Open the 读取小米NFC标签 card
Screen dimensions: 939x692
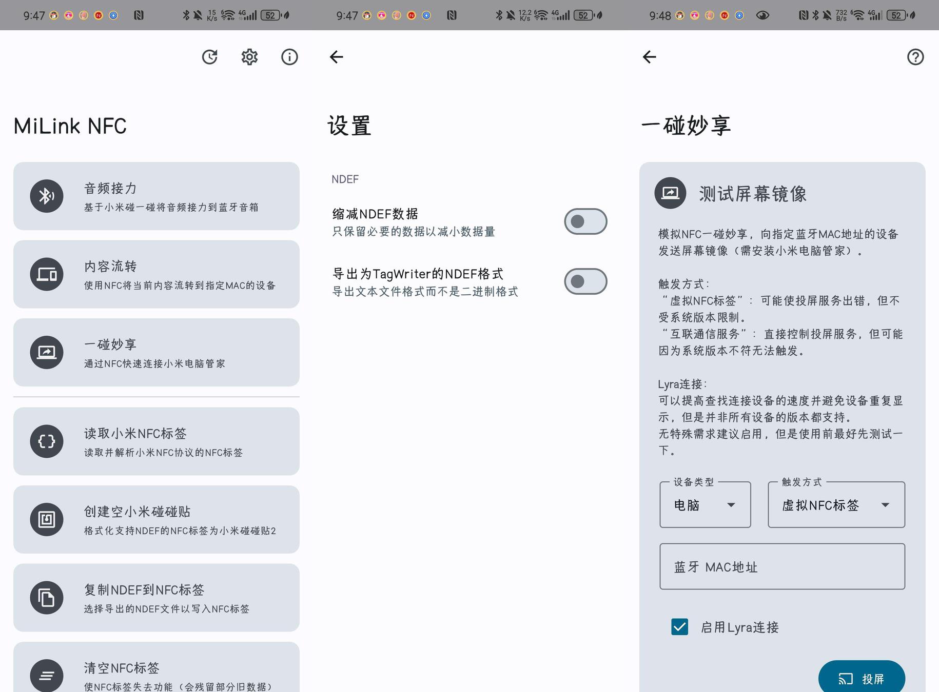[156, 441]
